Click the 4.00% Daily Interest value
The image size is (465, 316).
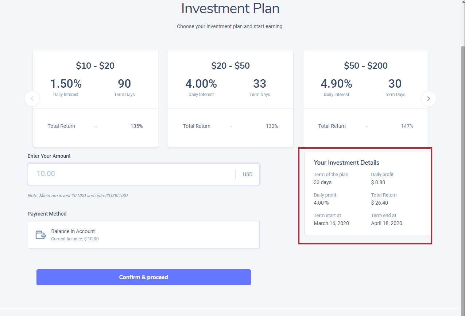(x=201, y=84)
